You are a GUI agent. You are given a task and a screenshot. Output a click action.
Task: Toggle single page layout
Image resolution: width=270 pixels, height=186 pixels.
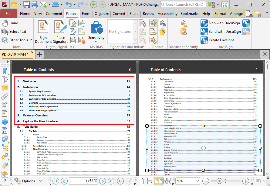(x=141, y=181)
